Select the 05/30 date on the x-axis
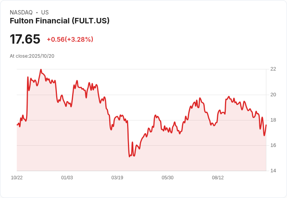 tap(168, 178)
